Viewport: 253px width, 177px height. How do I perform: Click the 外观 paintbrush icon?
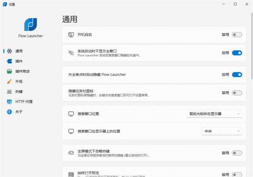click(x=9, y=81)
